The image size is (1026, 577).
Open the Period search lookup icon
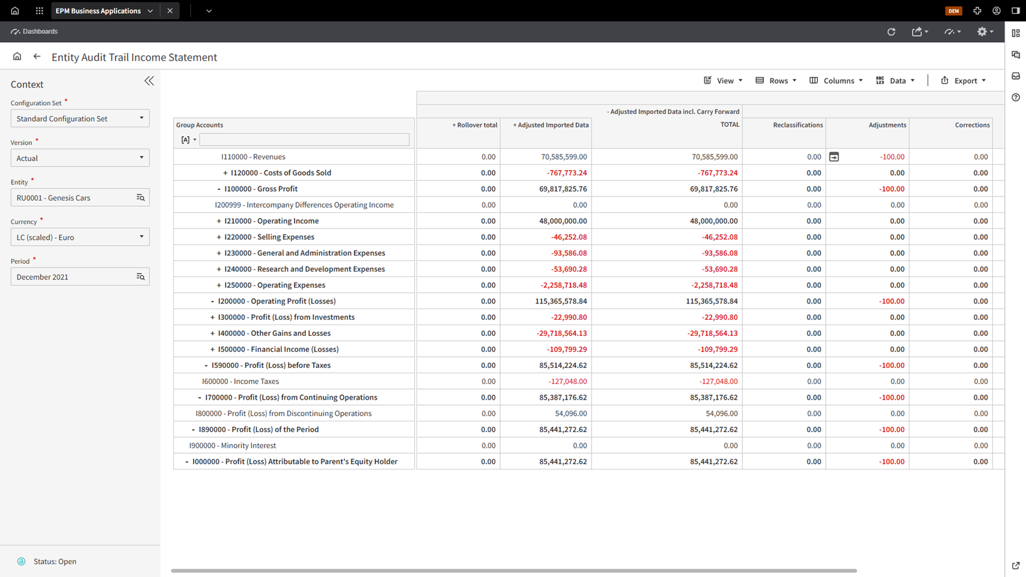click(x=141, y=277)
